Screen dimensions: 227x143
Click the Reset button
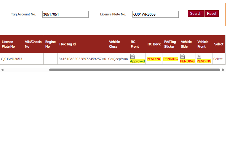212,14
